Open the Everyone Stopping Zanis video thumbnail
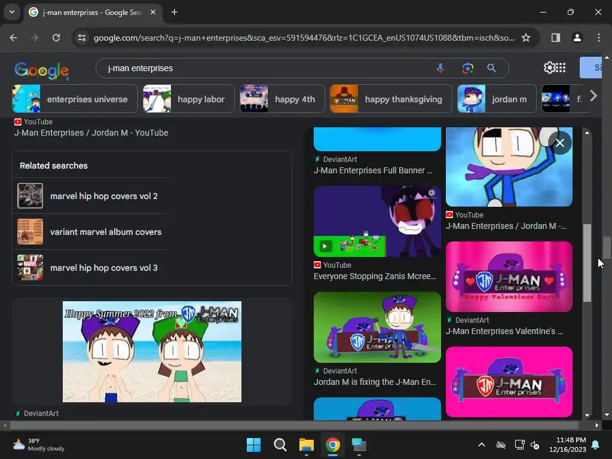 [x=377, y=221]
